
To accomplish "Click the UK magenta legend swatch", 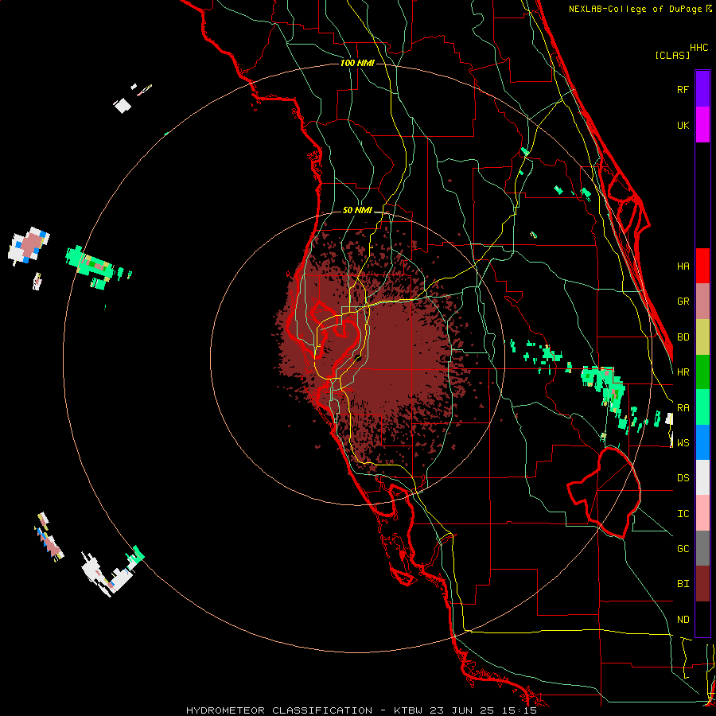I will click(702, 125).
